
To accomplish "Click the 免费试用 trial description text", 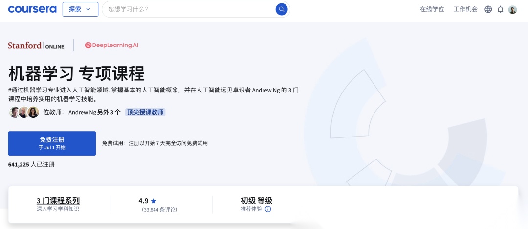I will 155,143.
